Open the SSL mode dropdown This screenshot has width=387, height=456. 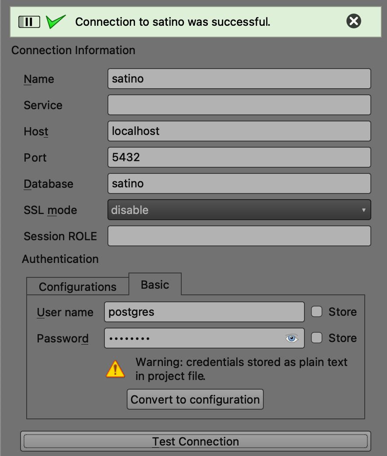point(239,210)
